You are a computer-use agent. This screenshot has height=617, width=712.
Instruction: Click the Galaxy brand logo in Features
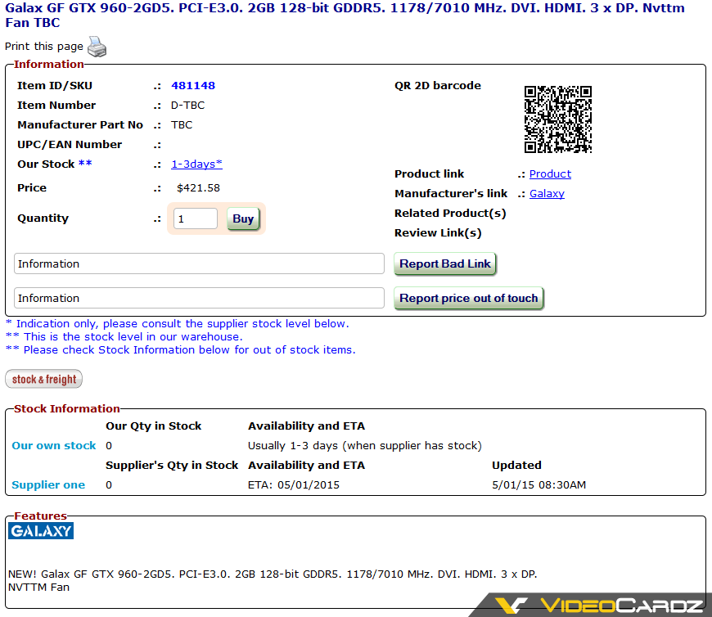41,531
